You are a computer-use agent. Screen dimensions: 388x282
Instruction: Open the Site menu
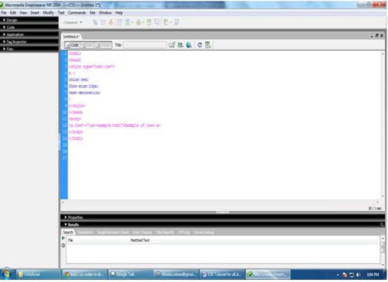(x=92, y=13)
